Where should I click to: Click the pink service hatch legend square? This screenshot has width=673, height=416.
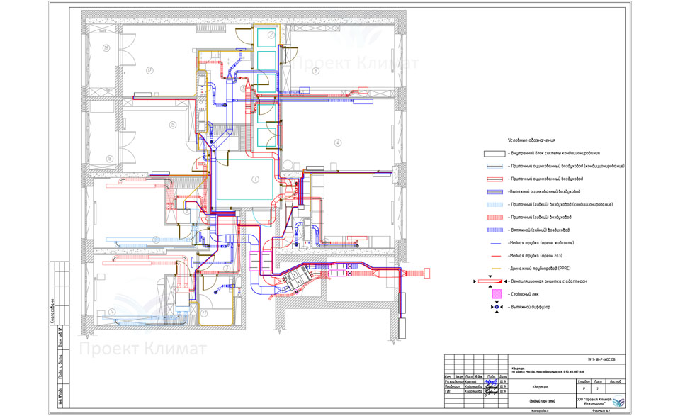click(497, 293)
